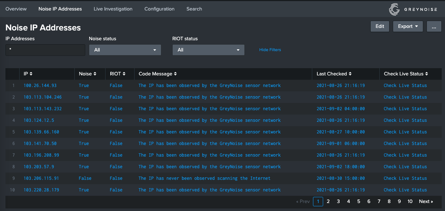445x211 pixels.
Task: Go to page 5 of results
Action: pos(359,202)
